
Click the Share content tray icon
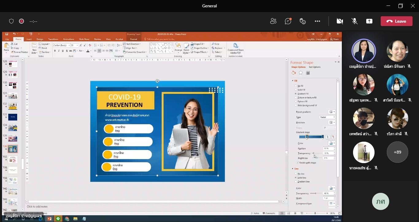[x=369, y=21]
